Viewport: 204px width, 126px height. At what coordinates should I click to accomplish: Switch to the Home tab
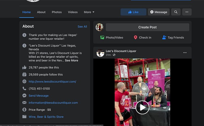[27, 12]
